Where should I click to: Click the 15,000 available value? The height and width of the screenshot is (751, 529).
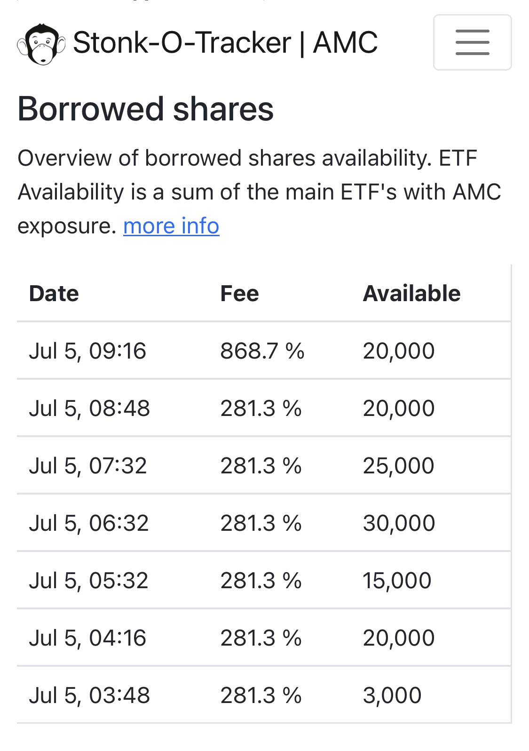pos(397,581)
